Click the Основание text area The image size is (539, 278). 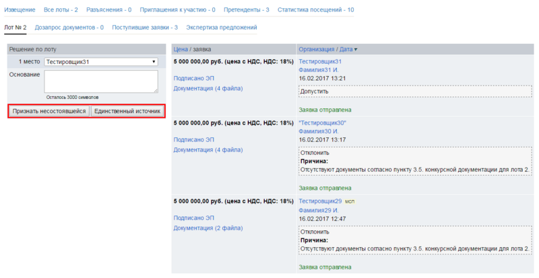(101, 81)
